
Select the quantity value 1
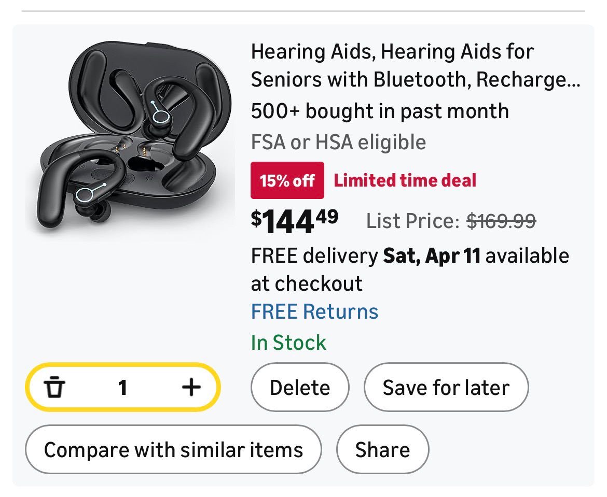[122, 387]
